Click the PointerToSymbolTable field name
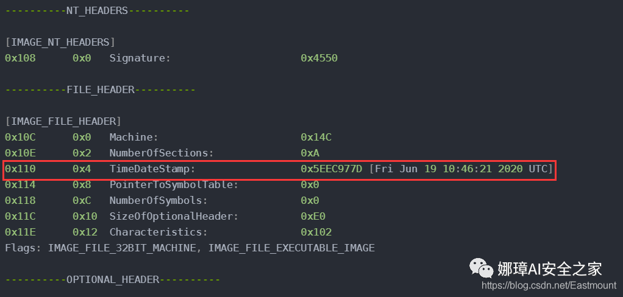The width and height of the screenshot is (623, 297). (x=174, y=185)
